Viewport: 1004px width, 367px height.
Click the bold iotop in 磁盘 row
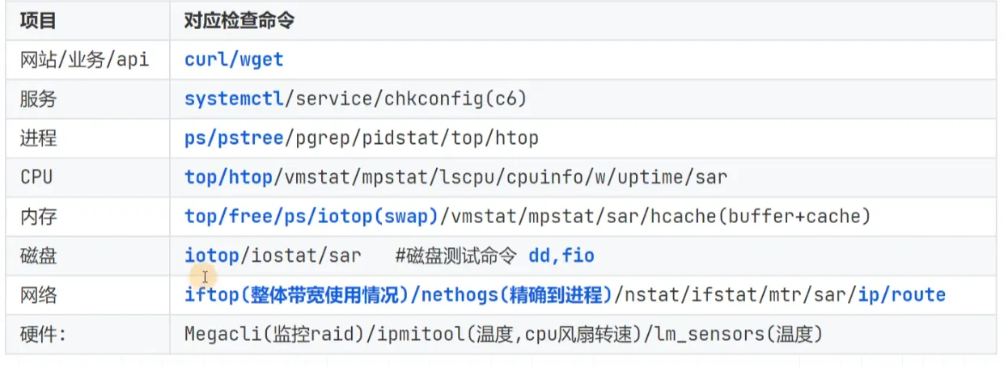point(211,256)
